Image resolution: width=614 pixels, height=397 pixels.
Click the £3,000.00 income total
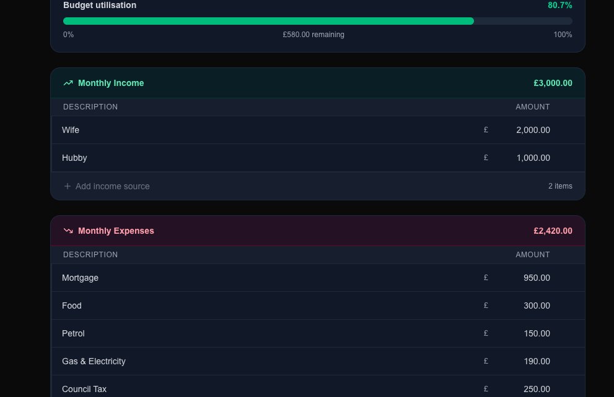tap(553, 83)
